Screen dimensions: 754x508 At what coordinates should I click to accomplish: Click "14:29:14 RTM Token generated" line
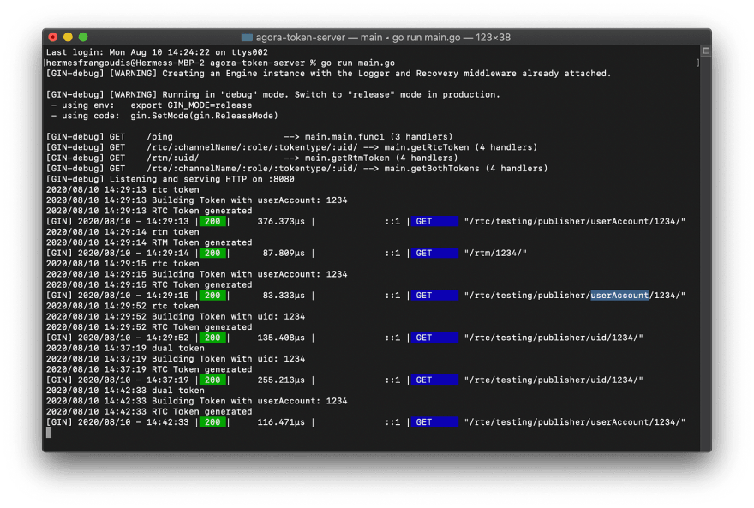tap(149, 242)
